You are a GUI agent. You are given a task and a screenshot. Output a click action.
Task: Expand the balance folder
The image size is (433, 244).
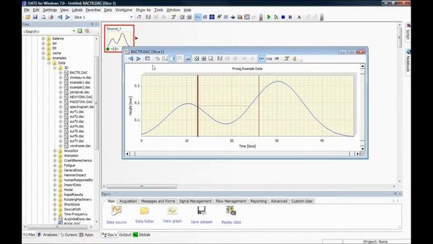click(x=43, y=39)
